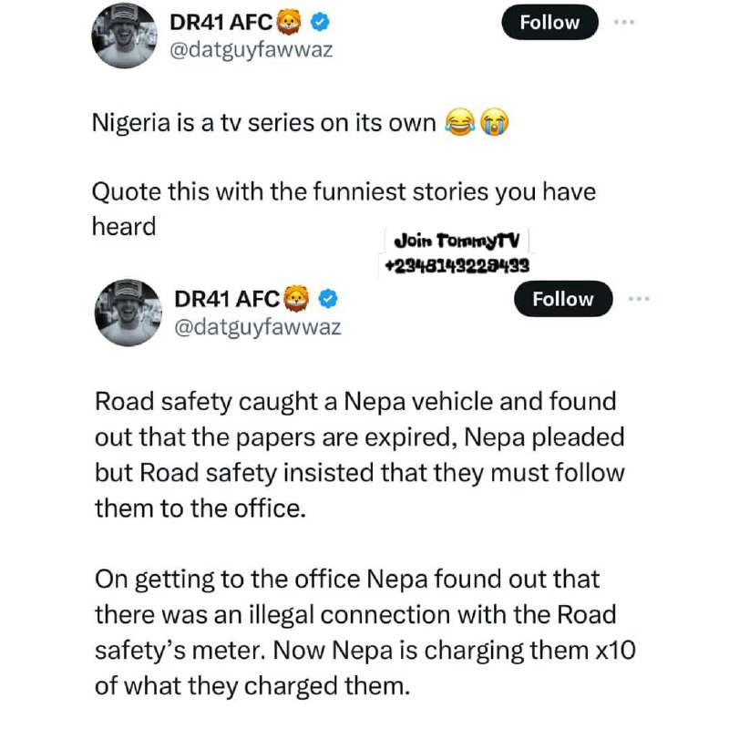729x729 pixels.
Task: Click the verified badge on the Road safety tweet
Action: [x=328, y=299]
